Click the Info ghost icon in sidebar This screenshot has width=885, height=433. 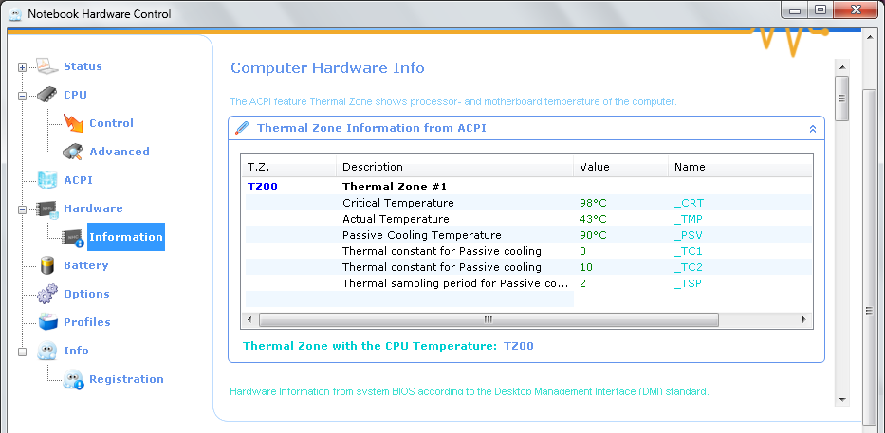click(47, 351)
